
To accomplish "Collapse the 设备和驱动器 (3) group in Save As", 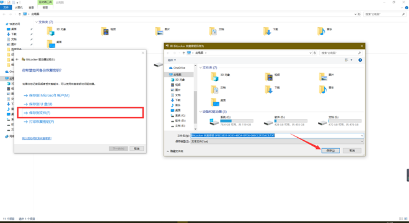I will click(201, 111).
